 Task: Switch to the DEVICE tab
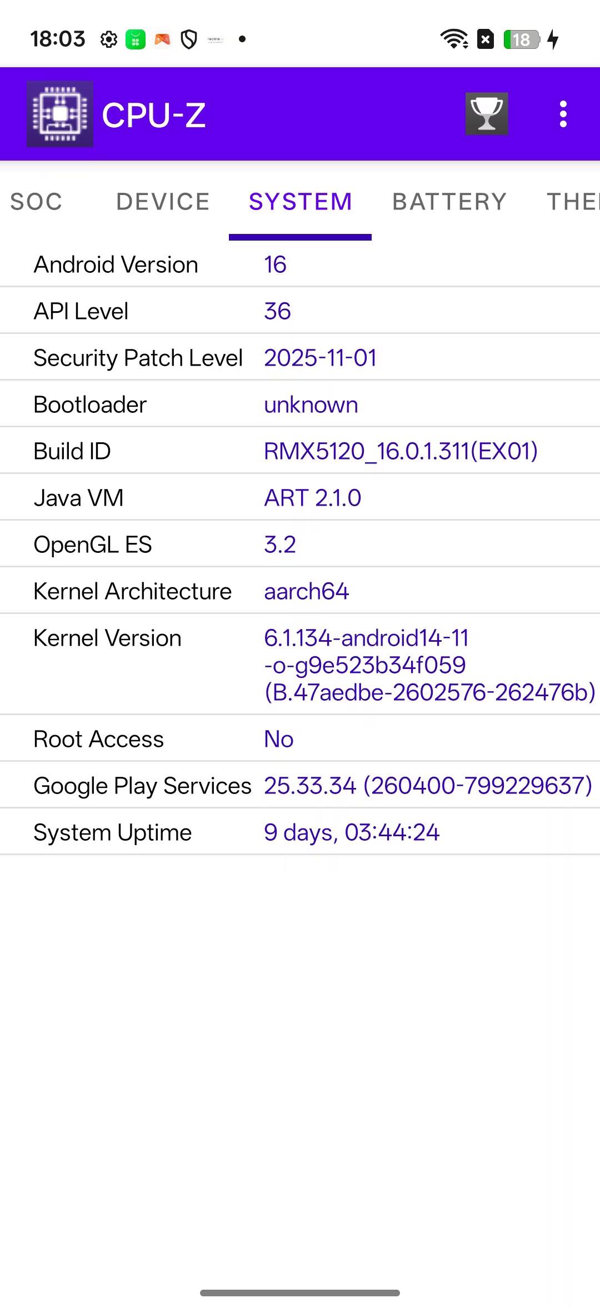(x=163, y=202)
